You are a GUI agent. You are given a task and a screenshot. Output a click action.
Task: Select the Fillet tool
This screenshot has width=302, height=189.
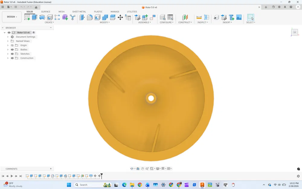[90, 17]
